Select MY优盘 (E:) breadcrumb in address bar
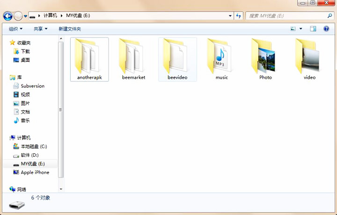Screen dimensions: 337x215 (78, 16)
